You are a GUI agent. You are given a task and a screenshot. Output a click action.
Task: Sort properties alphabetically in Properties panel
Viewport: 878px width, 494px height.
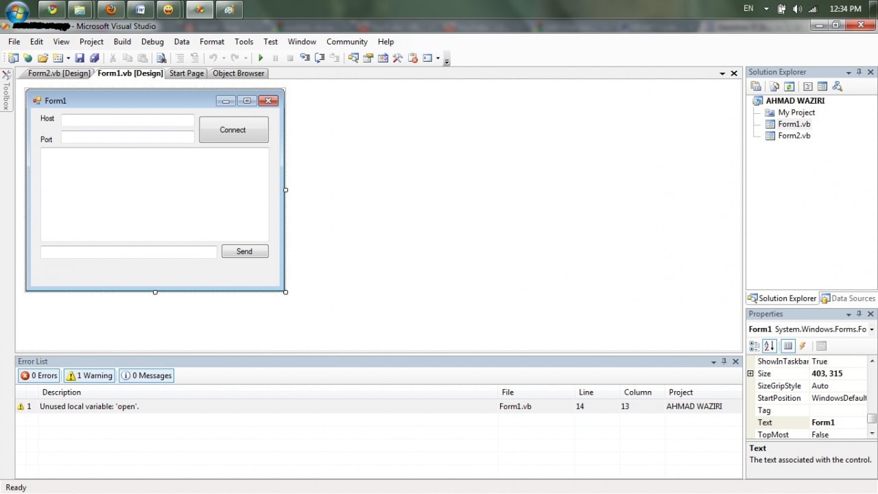click(769, 346)
